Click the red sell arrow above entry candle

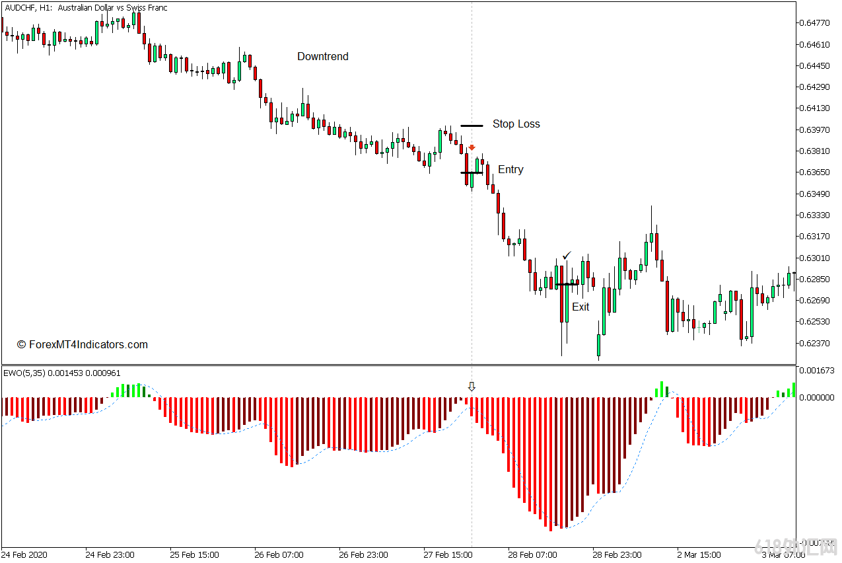click(x=472, y=147)
